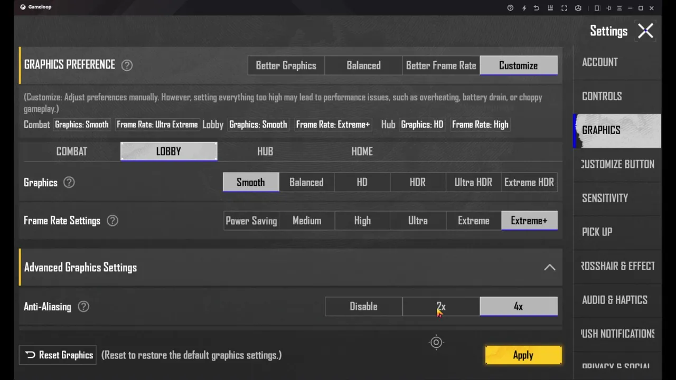Set Anti-Aliasing to 4x
676x380 pixels.
(x=519, y=307)
